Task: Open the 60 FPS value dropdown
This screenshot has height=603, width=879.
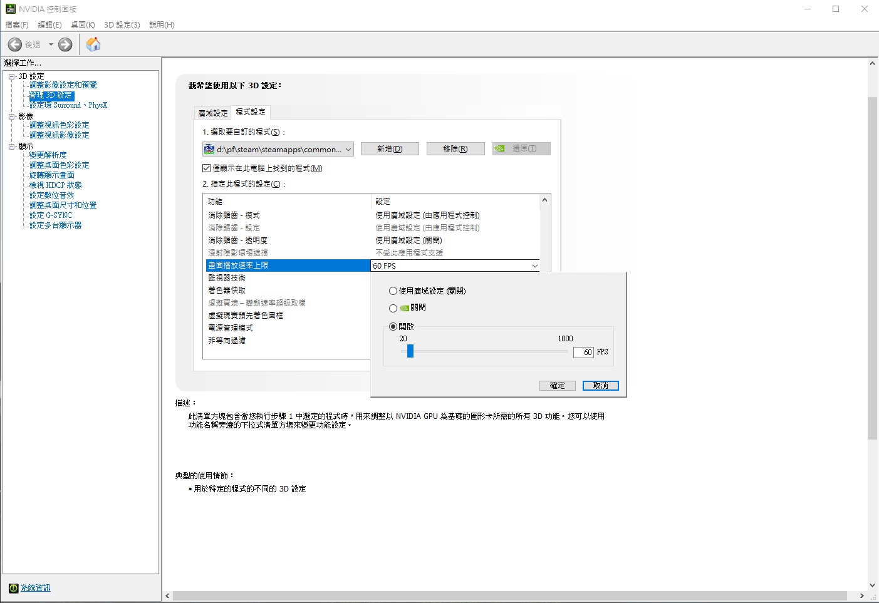Action: 534,266
